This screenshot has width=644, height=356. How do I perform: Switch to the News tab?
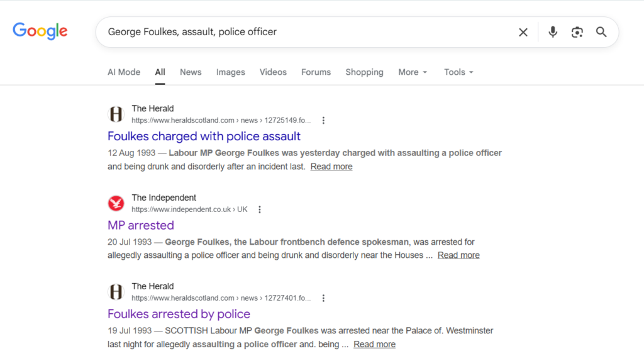(191, 72)
